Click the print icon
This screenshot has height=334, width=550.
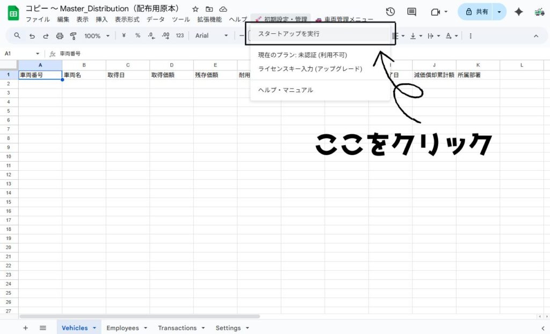tap(60, 36)
